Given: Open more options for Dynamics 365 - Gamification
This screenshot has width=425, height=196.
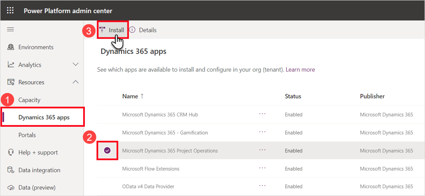Looking at the screenshot, I should 262,132.
